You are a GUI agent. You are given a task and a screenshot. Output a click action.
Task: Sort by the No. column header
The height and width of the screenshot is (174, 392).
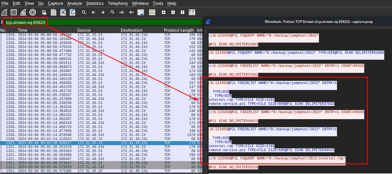click(8, 30)
